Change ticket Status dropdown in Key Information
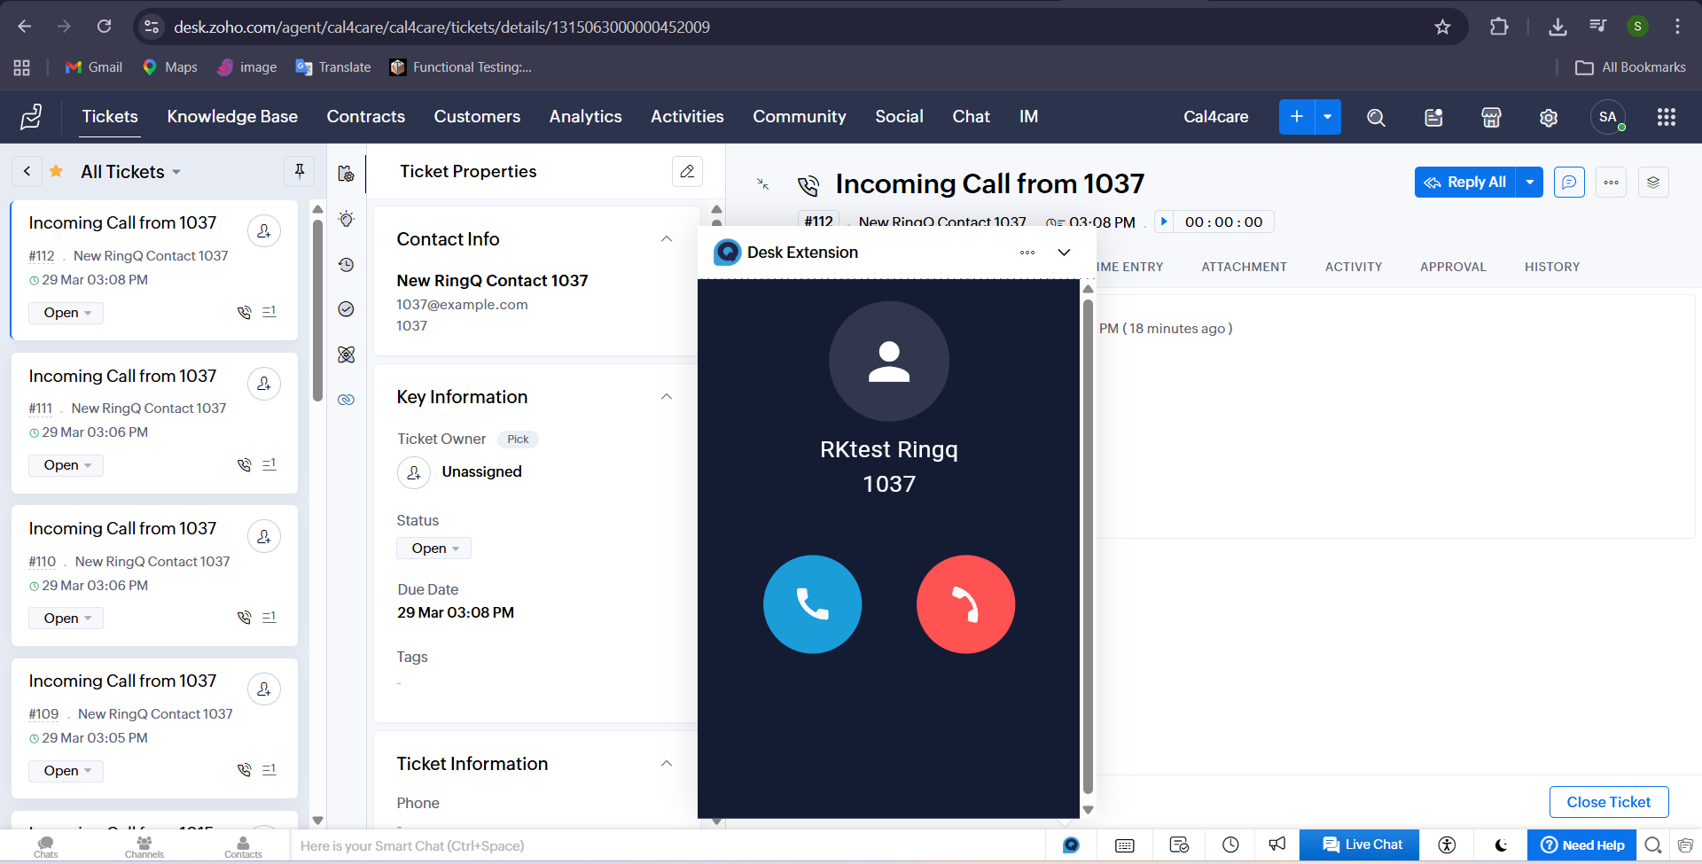Screen dimensions: 1702x864 (x=434, y=549)
